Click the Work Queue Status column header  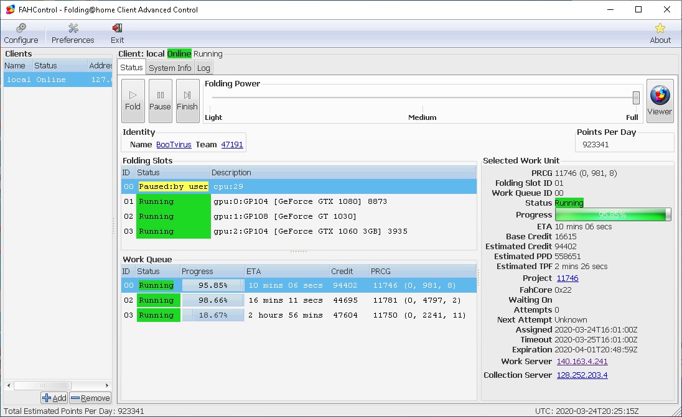point(157,271)
